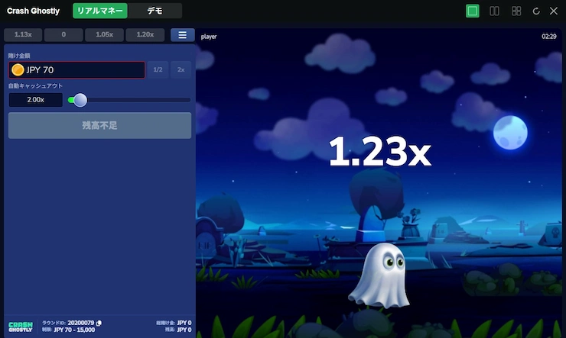This screenshot has height=338, width=566.
Task: Reload the game with refresh icon
Action: pos(537,11)
